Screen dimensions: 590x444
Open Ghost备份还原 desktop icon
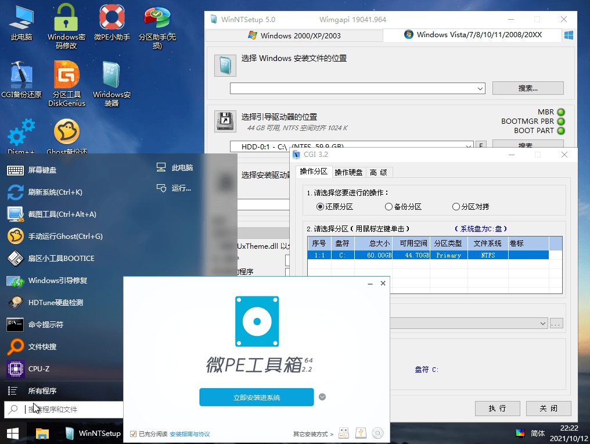67,137
